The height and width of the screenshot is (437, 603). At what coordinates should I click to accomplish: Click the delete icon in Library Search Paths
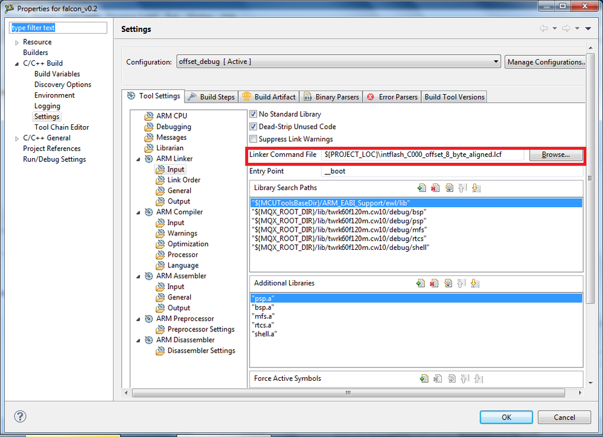435,188
